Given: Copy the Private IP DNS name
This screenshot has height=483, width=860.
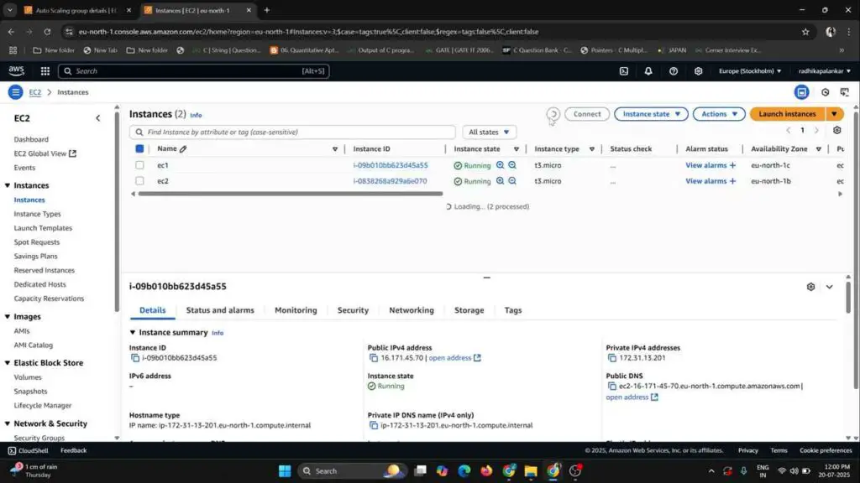Looking at the screenshot, I should [x=374, y=425].
